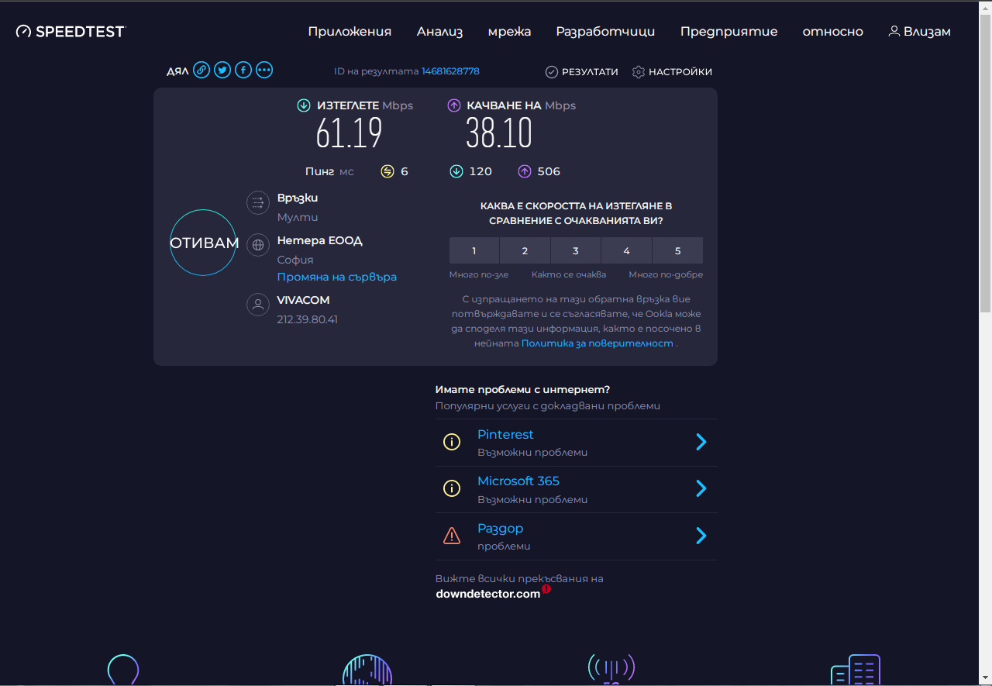Image resolution: width=992 pixels, height=686 pixels.
Task: Share result on Facebook
Action: (243, 71)
